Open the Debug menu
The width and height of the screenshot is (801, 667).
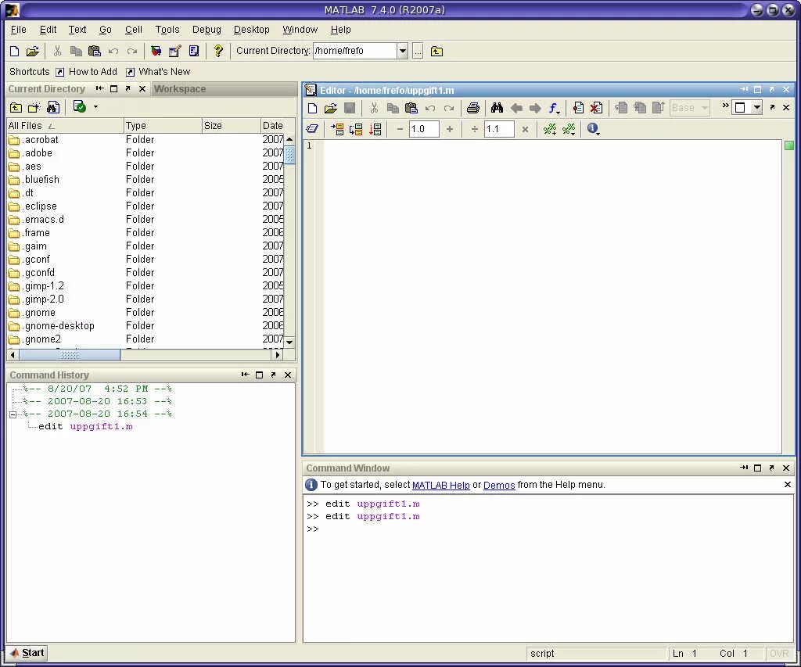coord(207,30)
